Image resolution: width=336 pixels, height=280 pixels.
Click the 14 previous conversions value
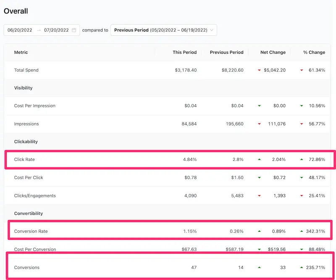241,267
